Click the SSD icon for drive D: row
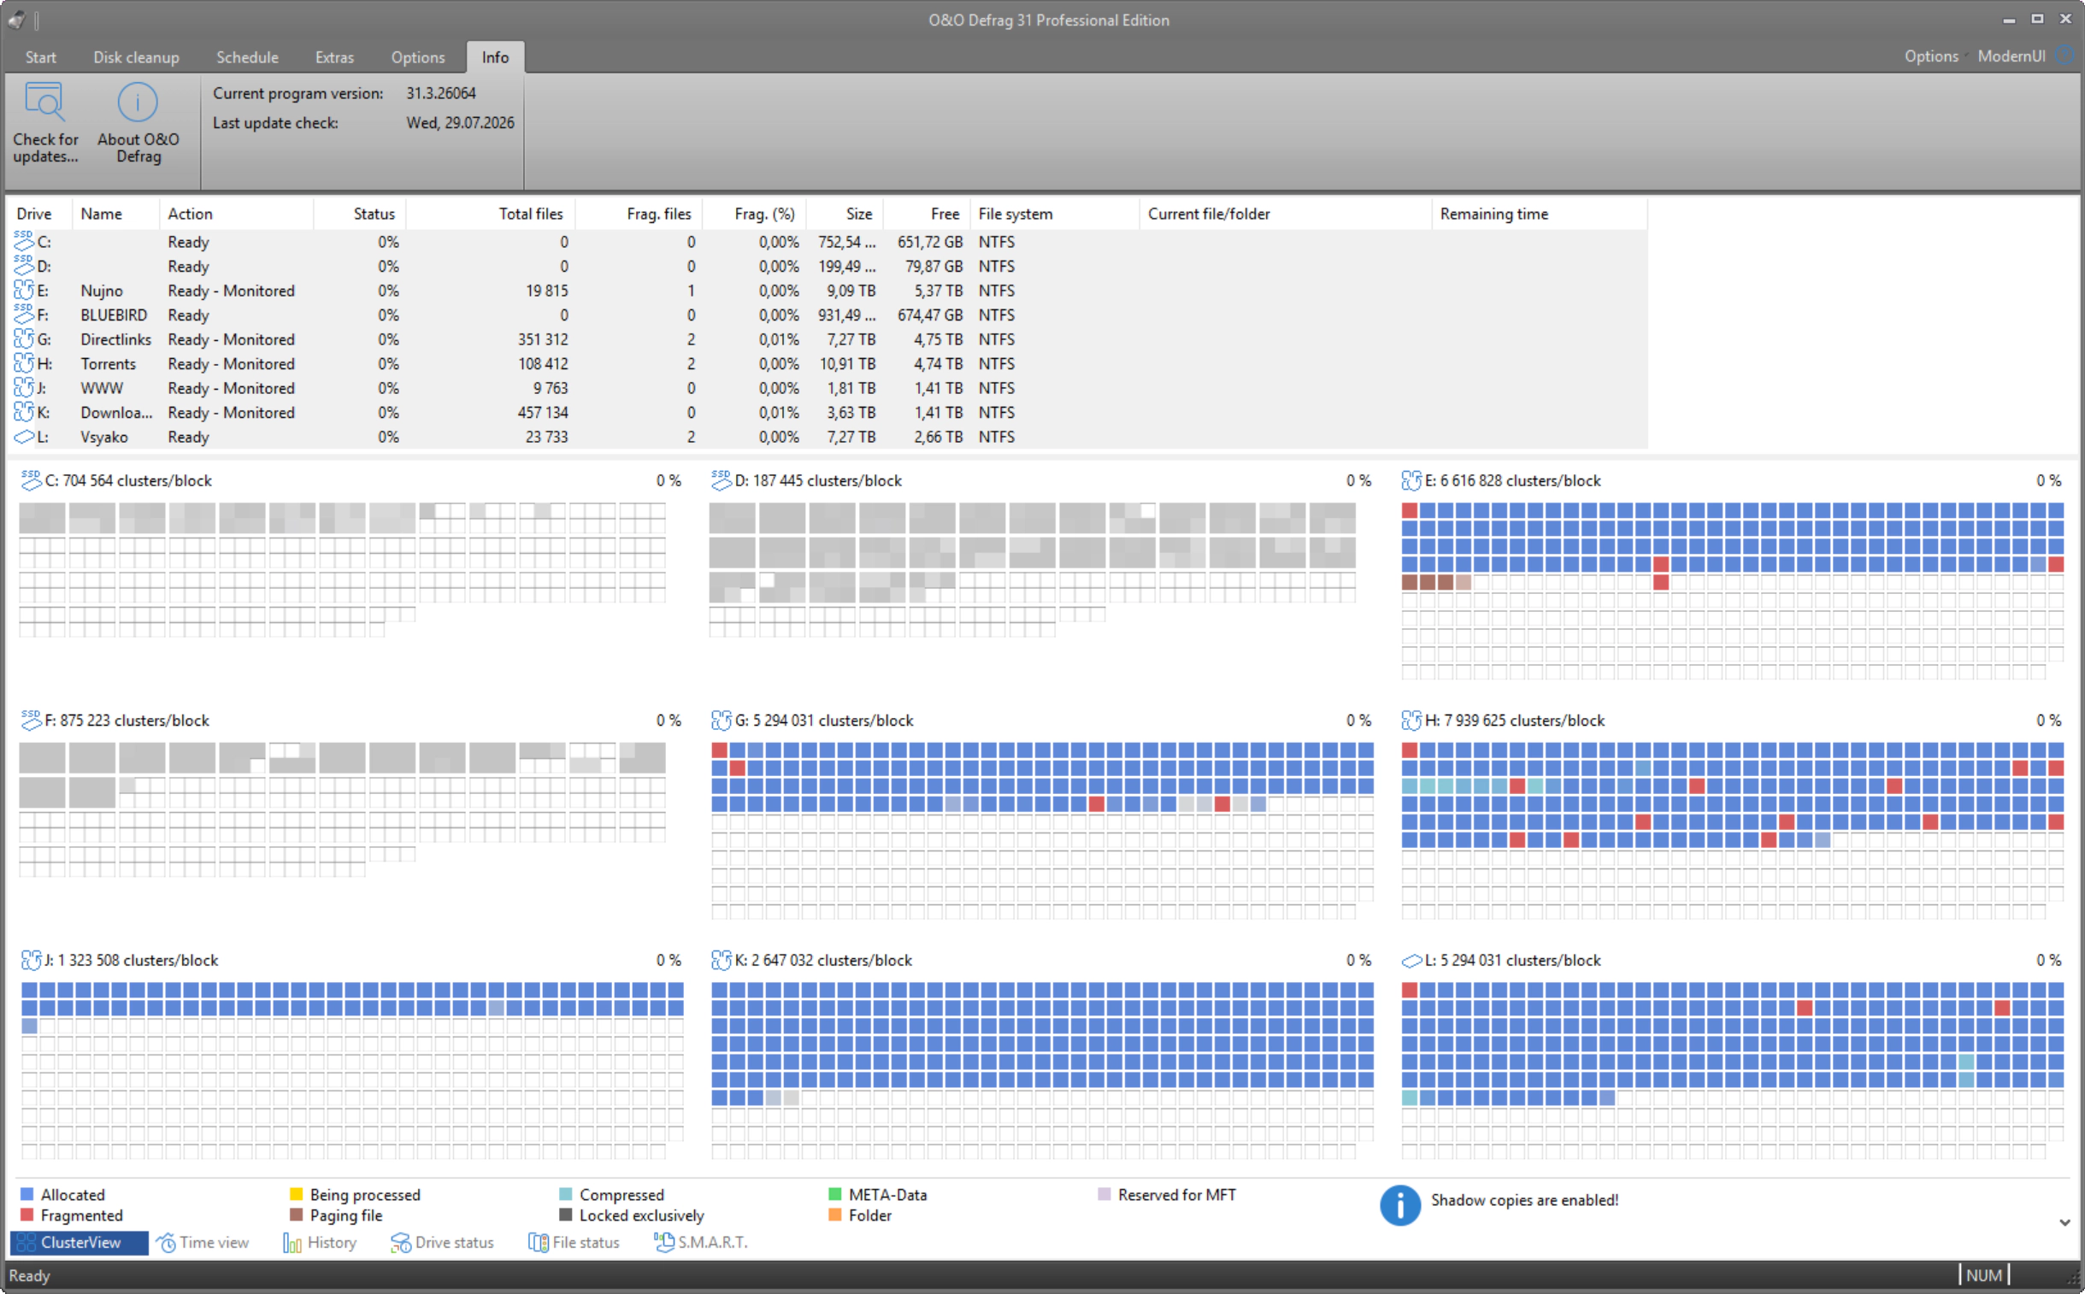2085x1294 pixels. (24, 265)
